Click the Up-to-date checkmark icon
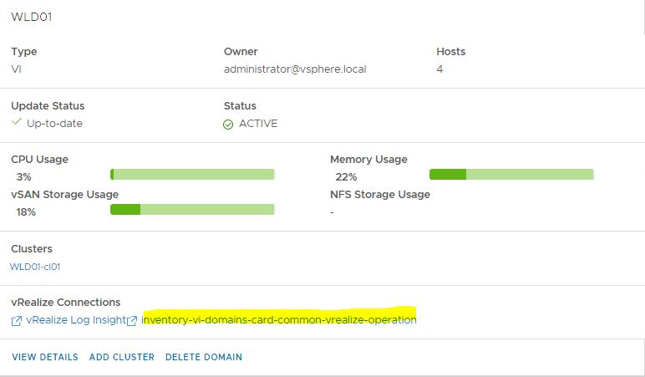Image resolution: width=645 pixels, height=377 pixels. 16,123
